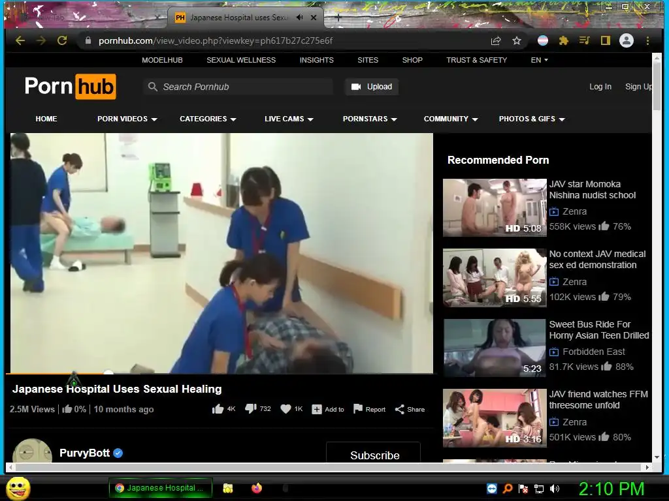Open the SHOP link

pyautogui.click(x=412, y=60)
